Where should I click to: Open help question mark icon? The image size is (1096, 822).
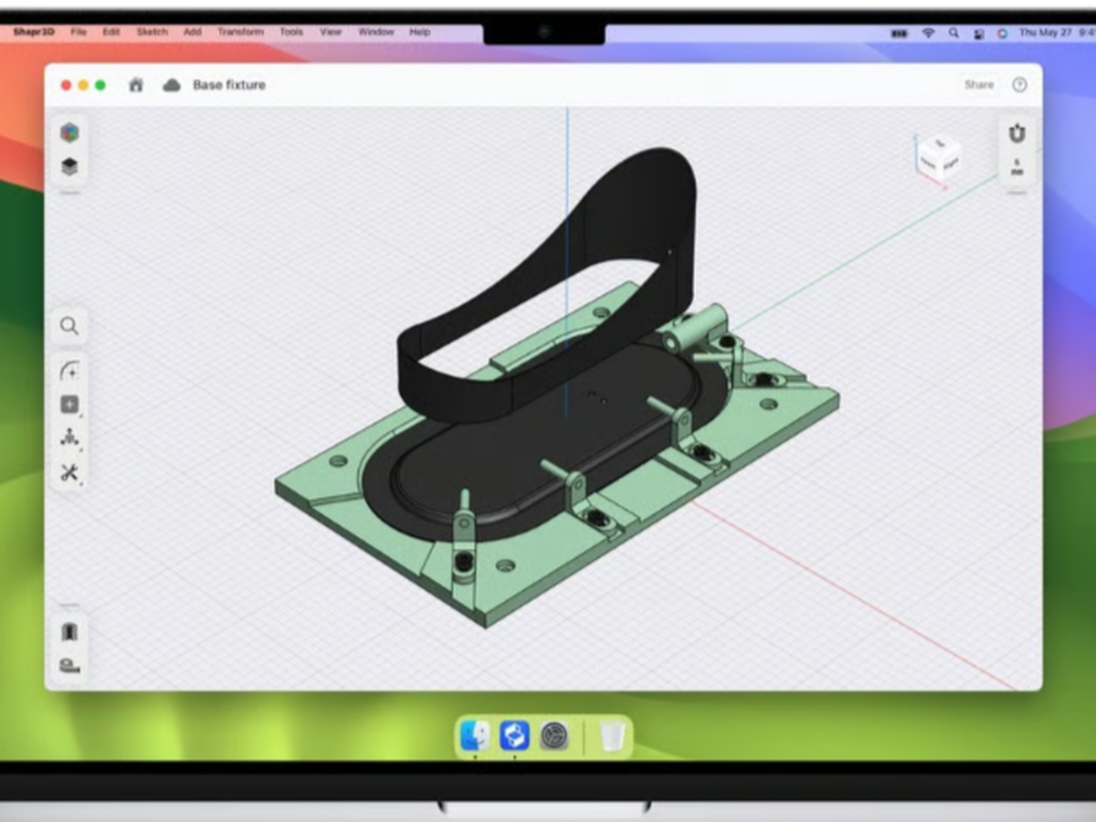1019,85
